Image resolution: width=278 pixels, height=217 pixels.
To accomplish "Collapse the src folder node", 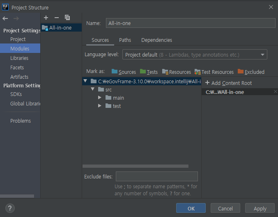I will (92, 89).
